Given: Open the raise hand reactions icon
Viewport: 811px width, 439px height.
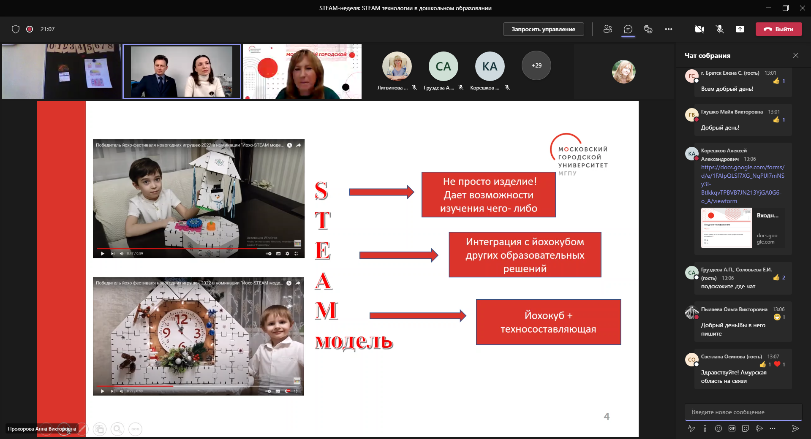Looking at the screenshot, I should click(x=648, y=29).
